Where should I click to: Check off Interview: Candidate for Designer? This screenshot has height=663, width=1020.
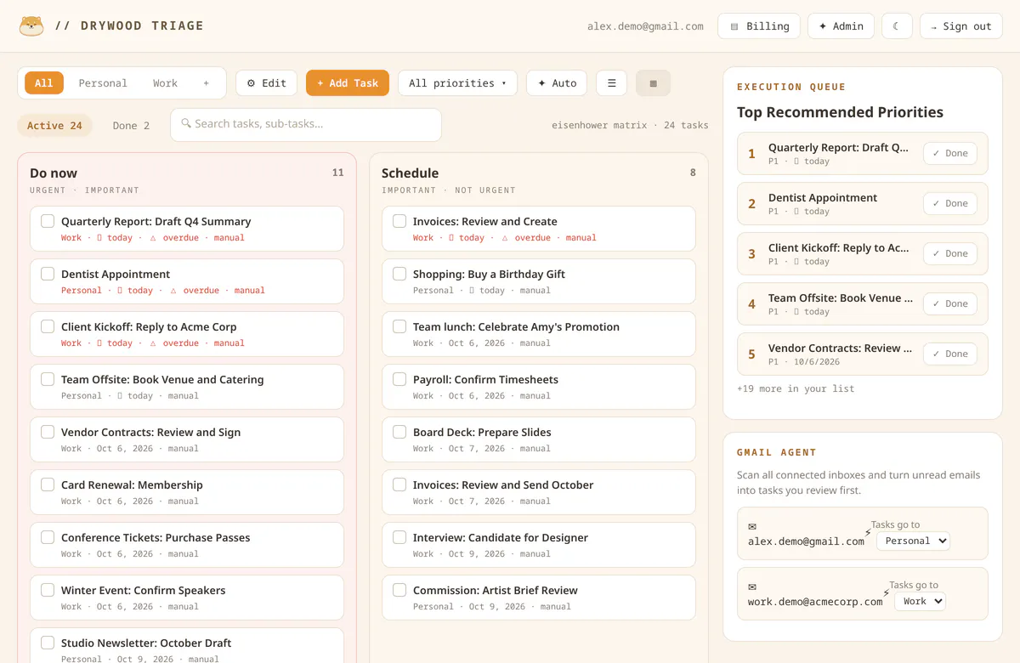[399, 537]
